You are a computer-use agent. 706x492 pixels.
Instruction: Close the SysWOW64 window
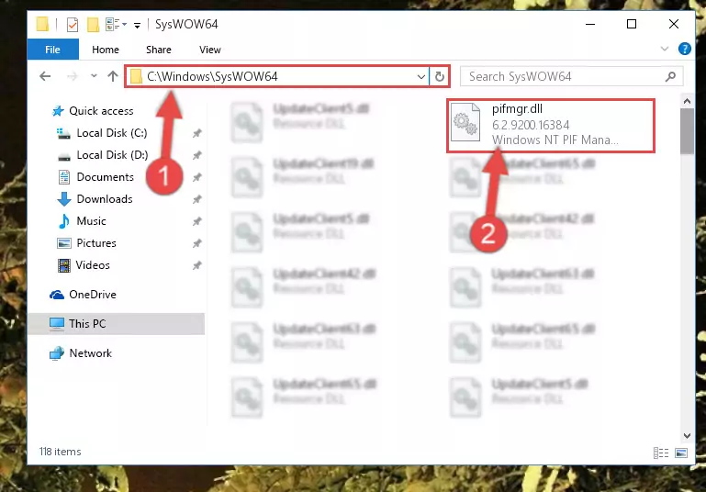[x=674, y=24]
